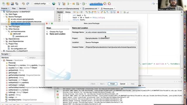Close the Navigator panel tab
187x105 pixels.
10,54
